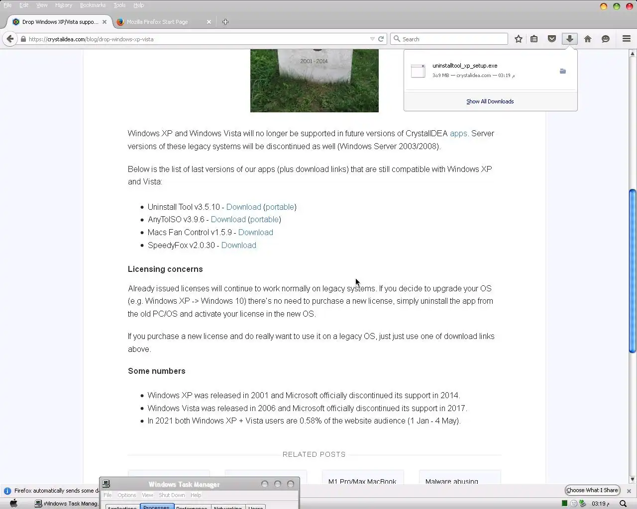Click the browser back arrow button

point(10,39)
